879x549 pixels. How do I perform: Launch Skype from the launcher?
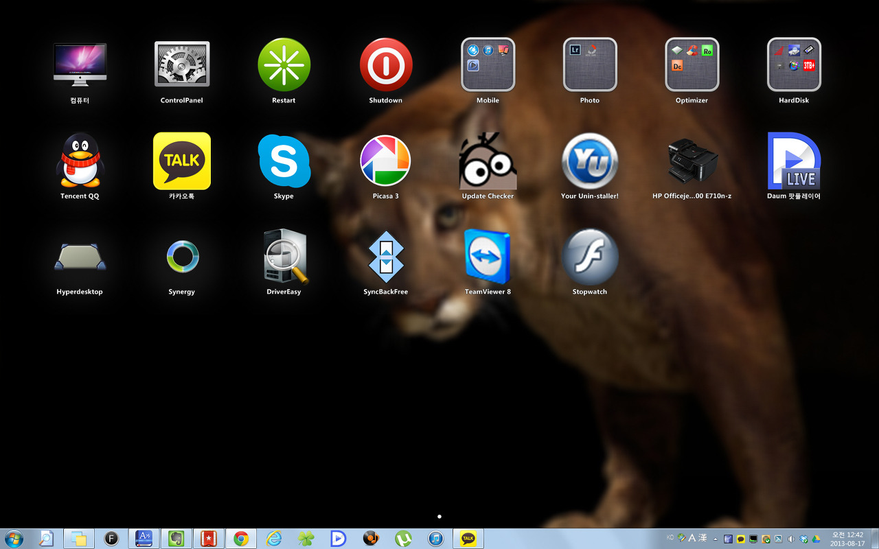284,161
